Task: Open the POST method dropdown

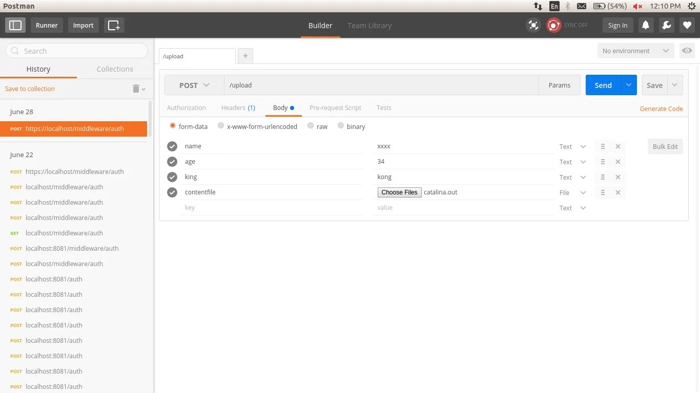Action: tap(194, 85)
